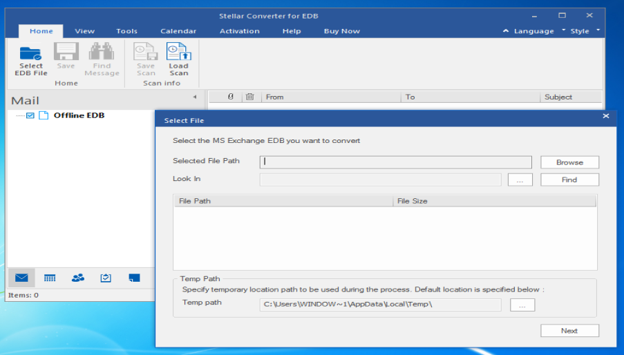
Task: Click the Look In text field
Action: [381, 180]
